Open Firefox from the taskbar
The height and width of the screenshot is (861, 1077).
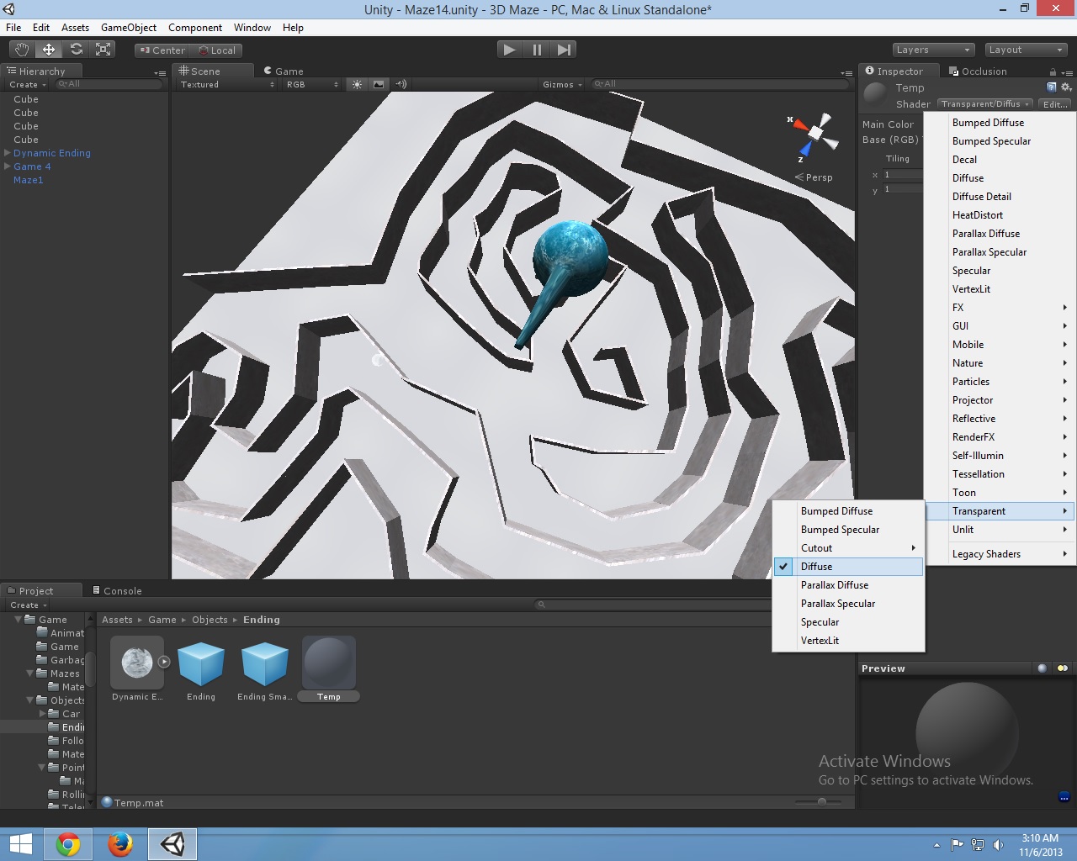coord(120,844)
